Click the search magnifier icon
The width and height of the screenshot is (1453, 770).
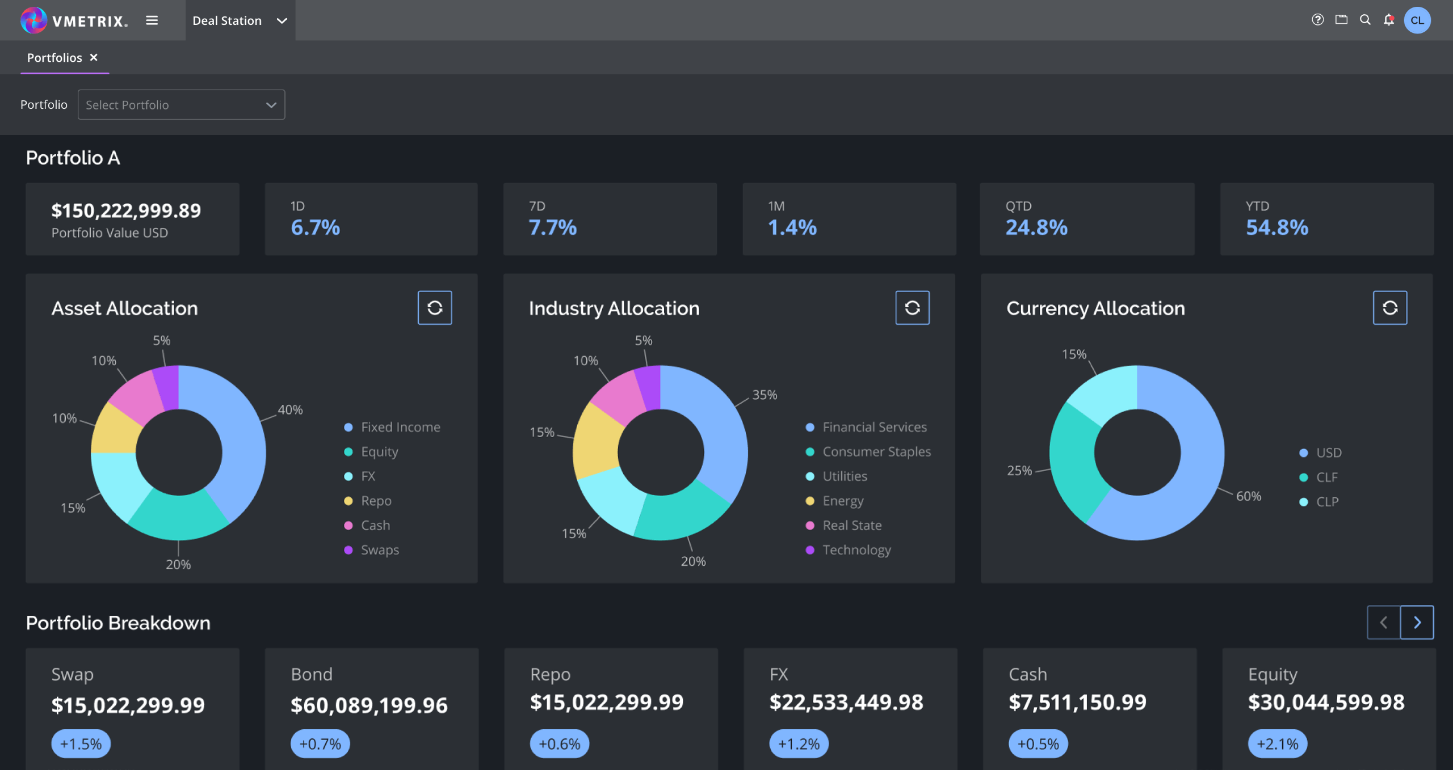coord(1365,20)
